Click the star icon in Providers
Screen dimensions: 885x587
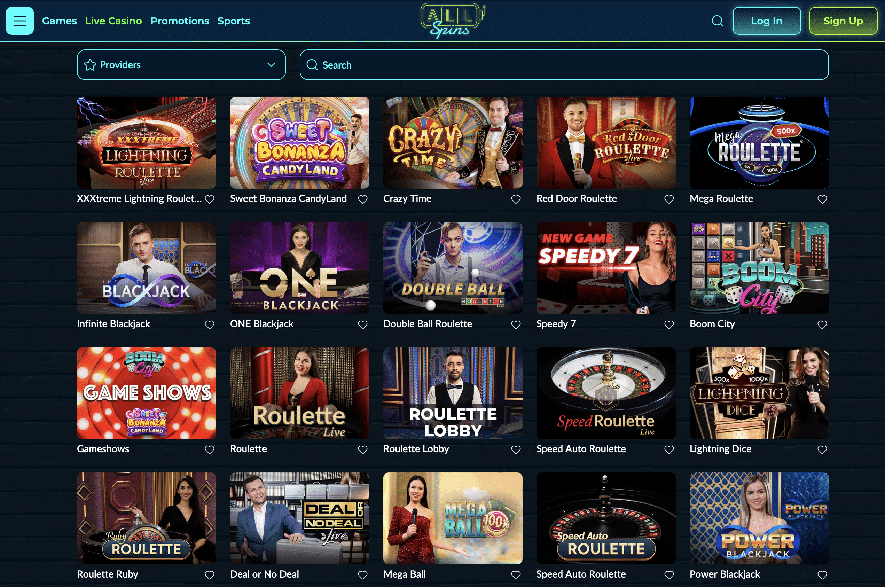[90, 65]
